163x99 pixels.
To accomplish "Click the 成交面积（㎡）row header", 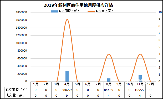I will click(17, 90).
